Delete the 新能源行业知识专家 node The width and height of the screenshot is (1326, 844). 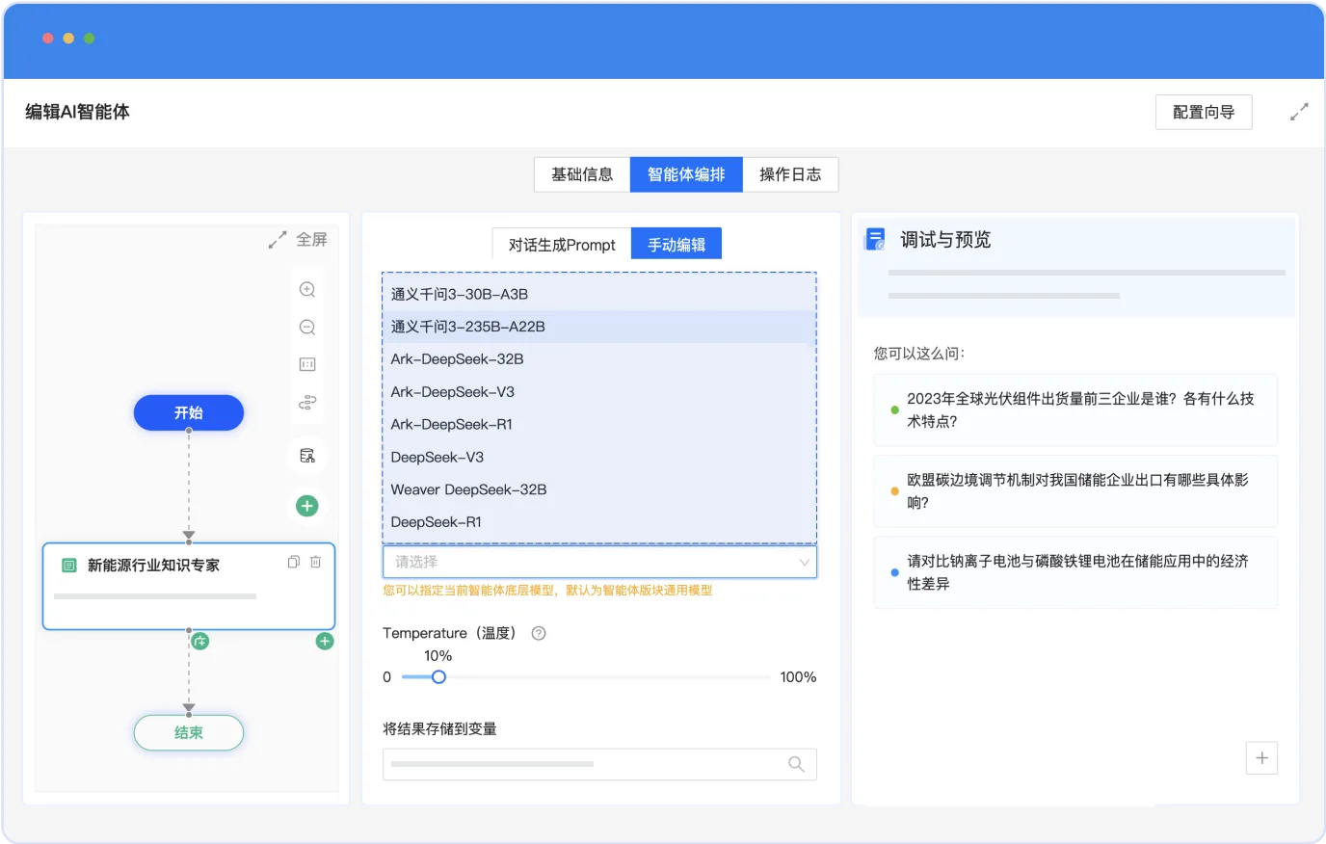pos(315,562)
